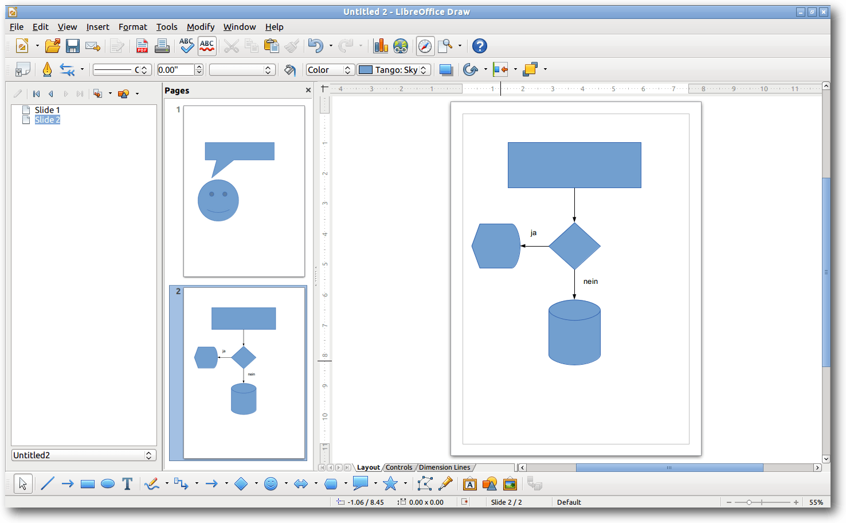
Task: Click the Hyperlink globe icon
Action: pyautogui.click(x=401, y=46)
